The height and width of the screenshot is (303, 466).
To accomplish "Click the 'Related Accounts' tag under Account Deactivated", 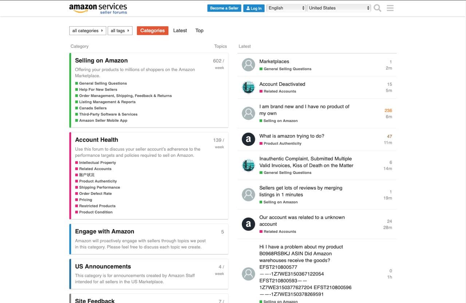I will [278, 91].
